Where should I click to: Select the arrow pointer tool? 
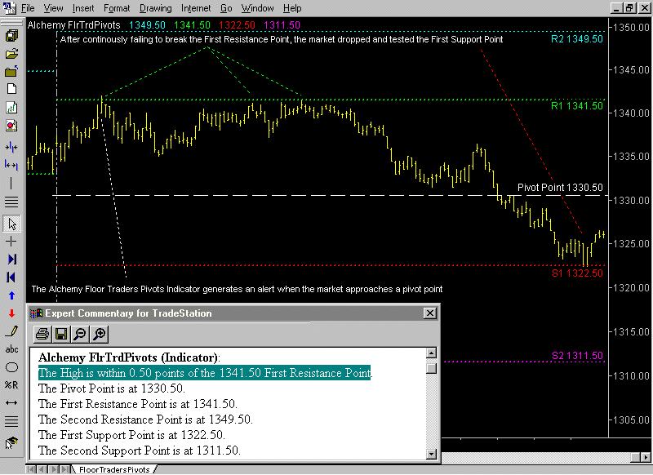tap(11, 224)
